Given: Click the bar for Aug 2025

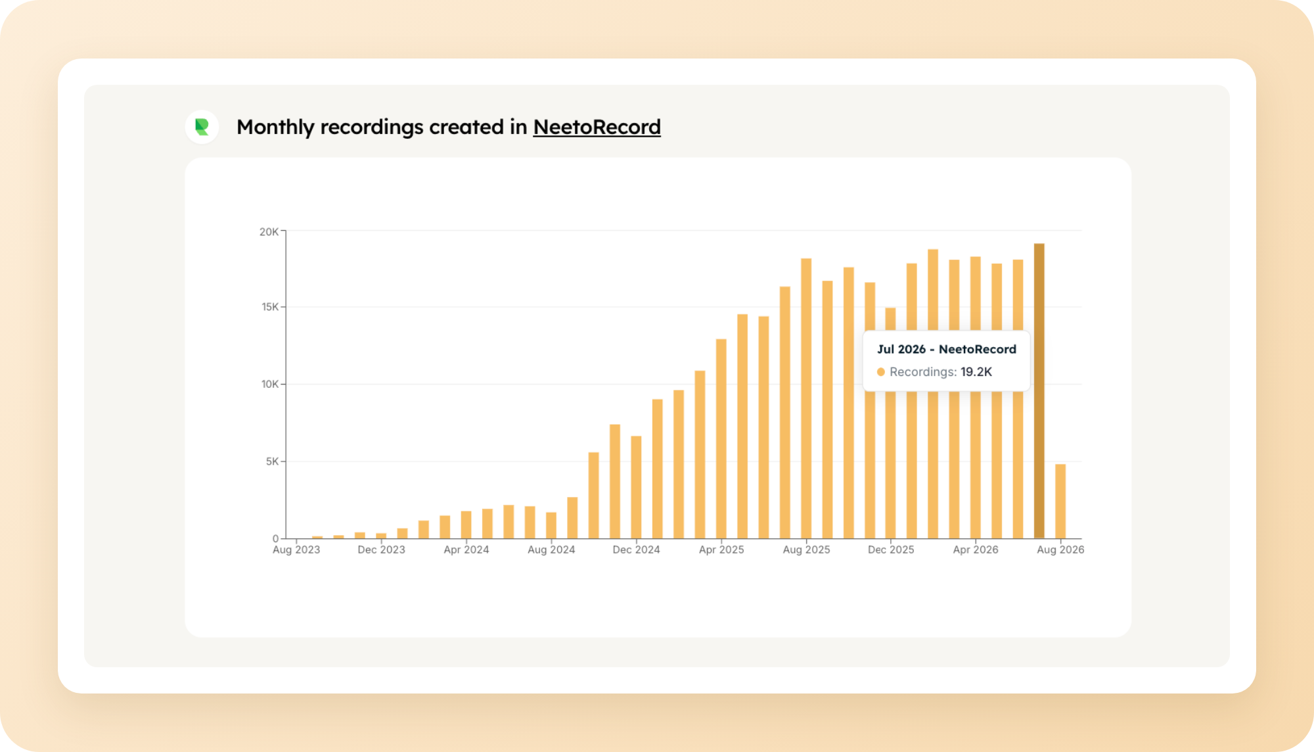Looking at the screenshot, I should pyautogui.click(x=806, y=398).
